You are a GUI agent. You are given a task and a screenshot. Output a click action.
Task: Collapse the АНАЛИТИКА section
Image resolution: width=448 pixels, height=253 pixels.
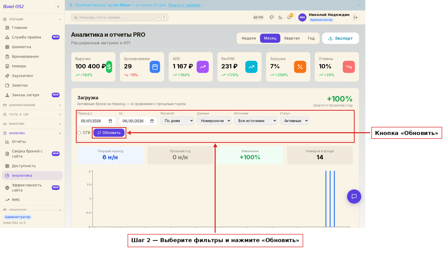[32, 133]
